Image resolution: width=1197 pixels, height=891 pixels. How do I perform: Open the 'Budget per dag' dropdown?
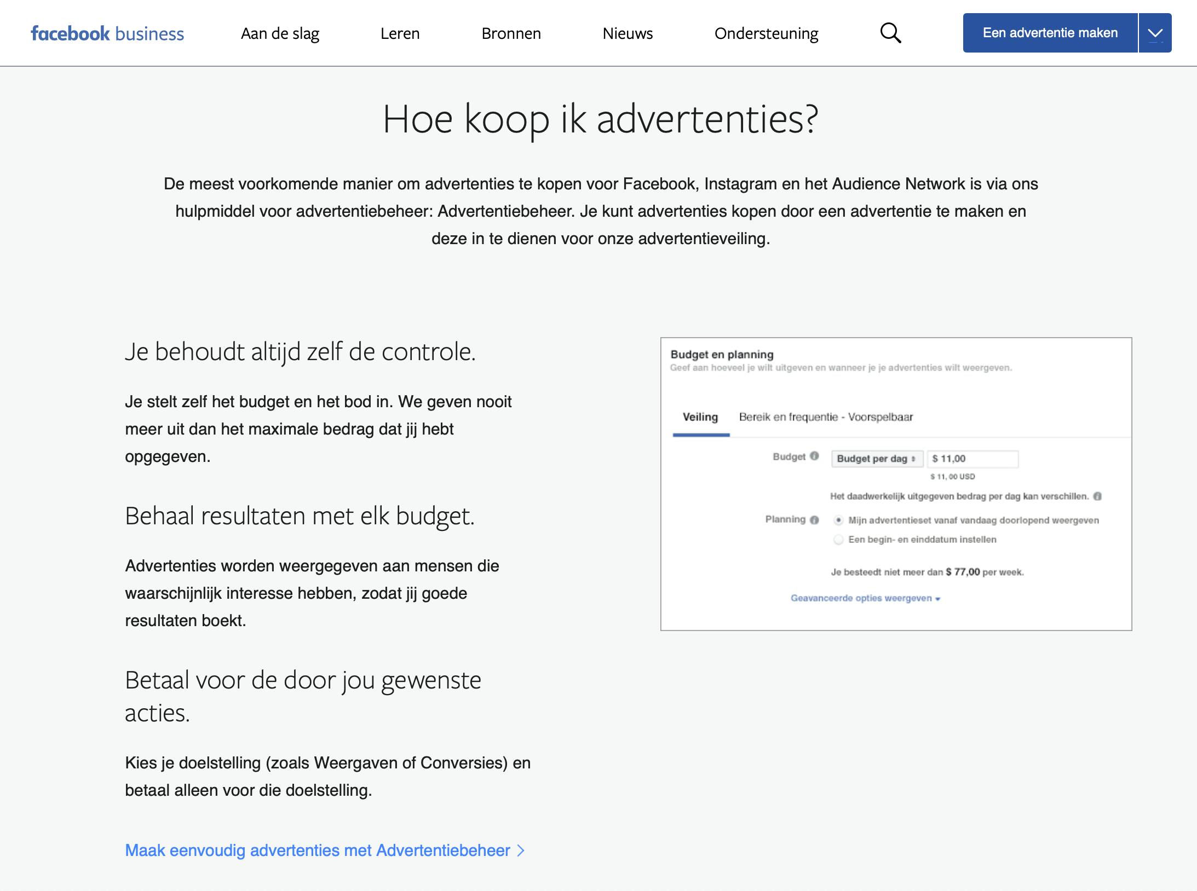coord(876,459)
